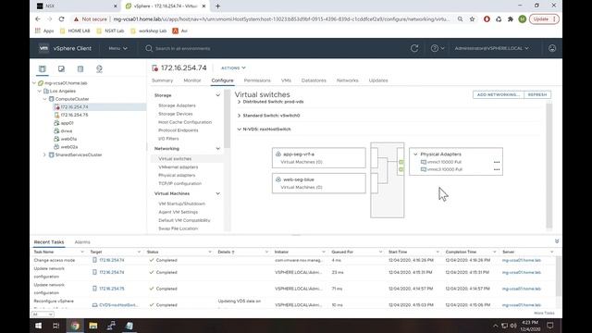Switch to the Permissions tab

click(257, 80)
